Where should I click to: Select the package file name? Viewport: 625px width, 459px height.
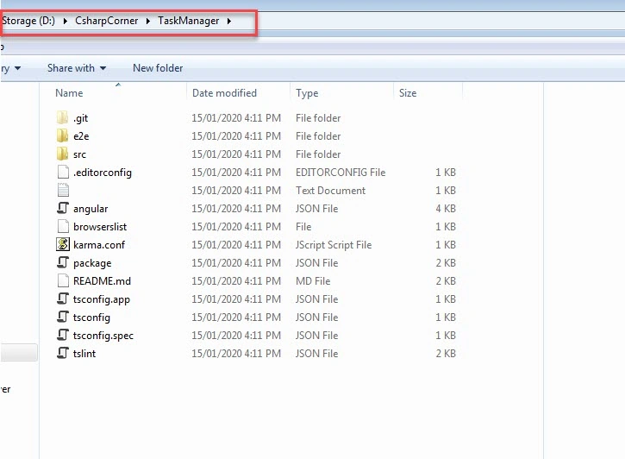92,263
